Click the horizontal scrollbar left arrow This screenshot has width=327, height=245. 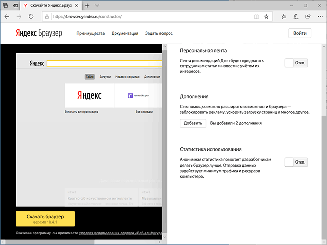pos(3,242)
